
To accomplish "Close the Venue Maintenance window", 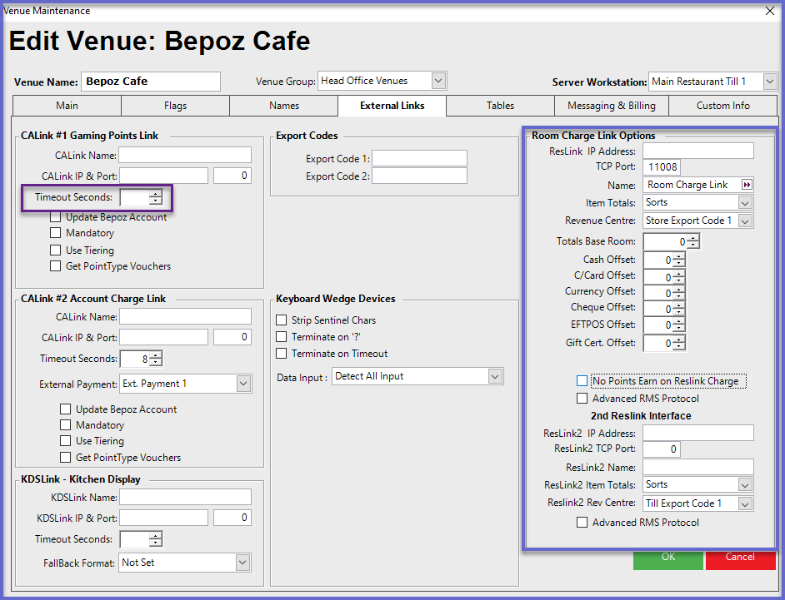I will click(770, 11).
